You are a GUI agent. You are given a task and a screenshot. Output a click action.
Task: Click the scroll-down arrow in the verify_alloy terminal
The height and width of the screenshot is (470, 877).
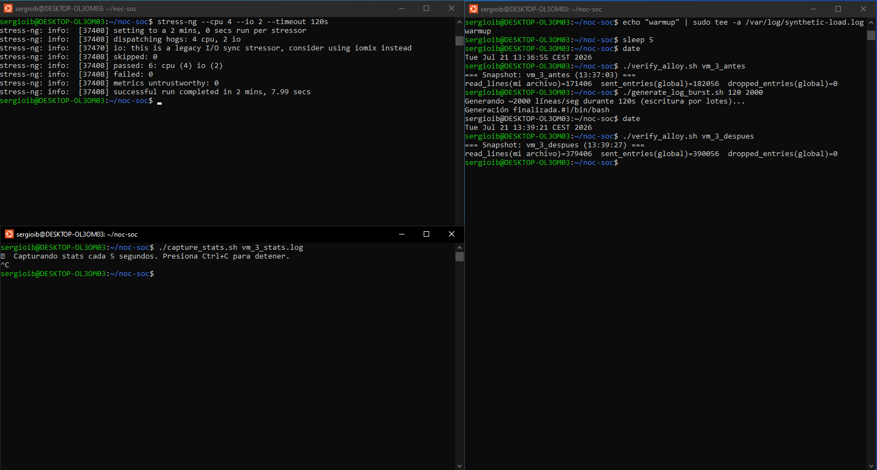pyautogui.click(x=871, y=466)
